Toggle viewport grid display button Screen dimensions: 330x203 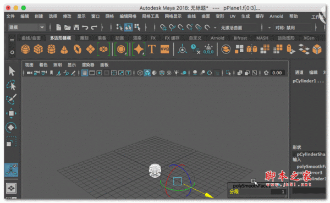click(x=85, y=73)
